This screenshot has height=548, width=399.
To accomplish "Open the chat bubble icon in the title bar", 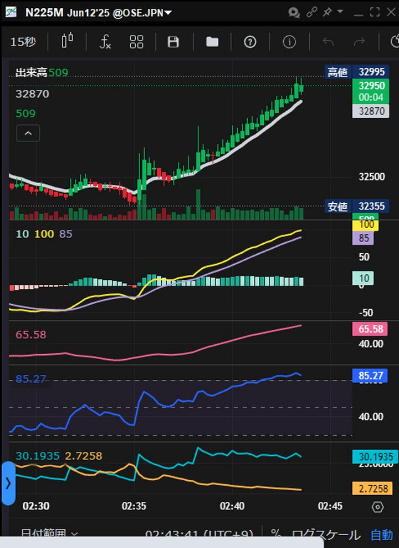I will click(294, 12).
